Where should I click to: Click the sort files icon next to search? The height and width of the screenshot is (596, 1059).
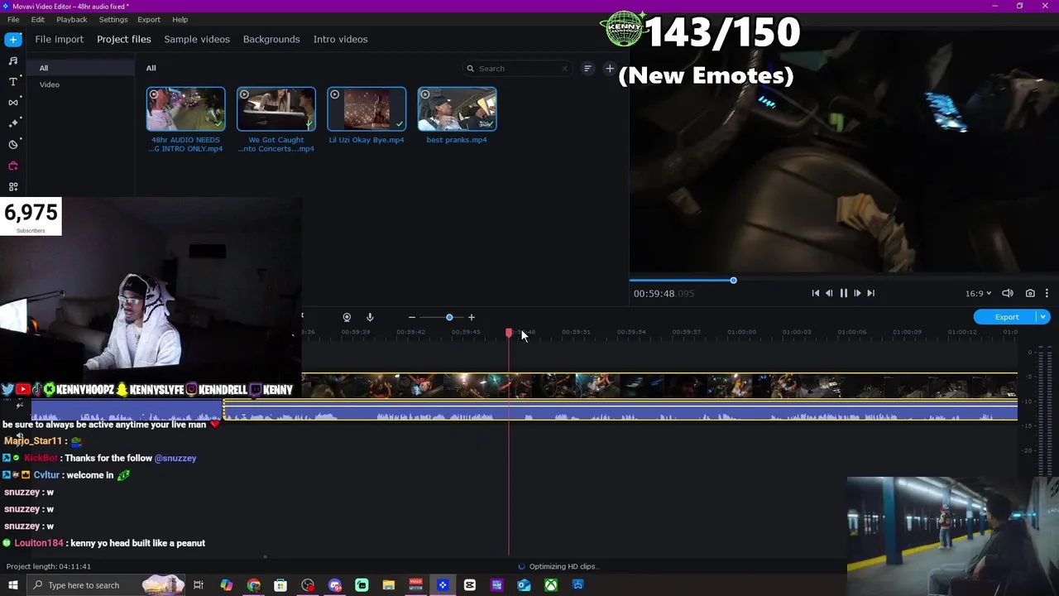(x=587, y=69)
